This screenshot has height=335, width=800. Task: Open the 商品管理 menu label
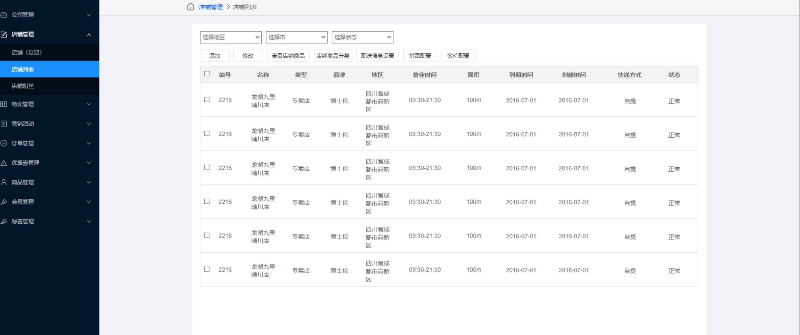click(23, 182)
